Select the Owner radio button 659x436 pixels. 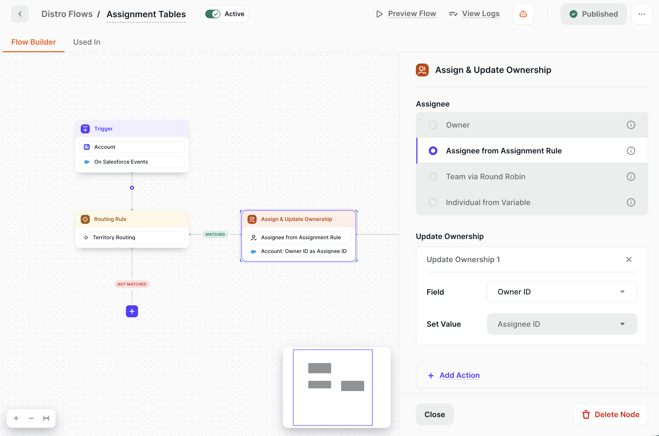click(x=433, y=125)
